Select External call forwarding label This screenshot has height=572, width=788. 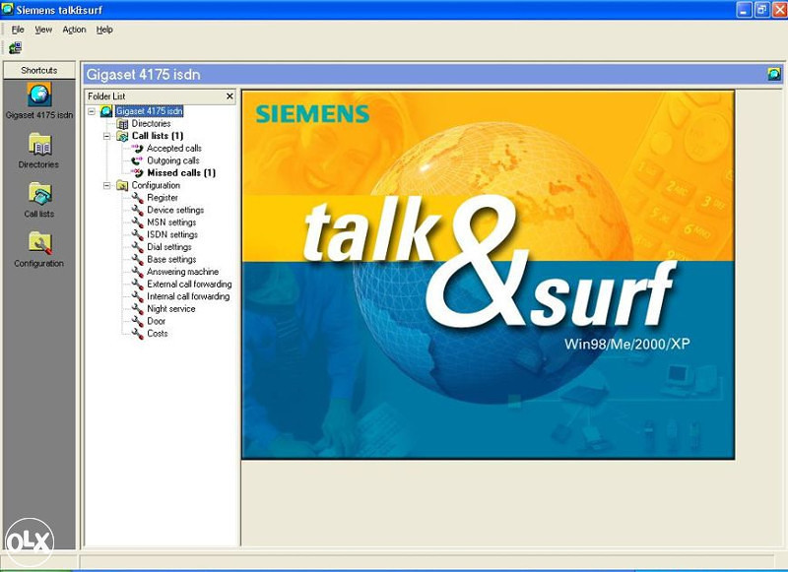pos(189,284)
